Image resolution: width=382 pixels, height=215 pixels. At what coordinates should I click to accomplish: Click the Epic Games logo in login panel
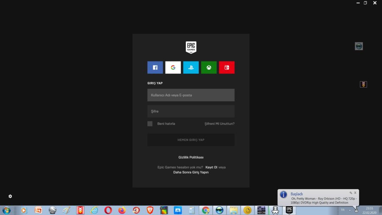(191, 47)
